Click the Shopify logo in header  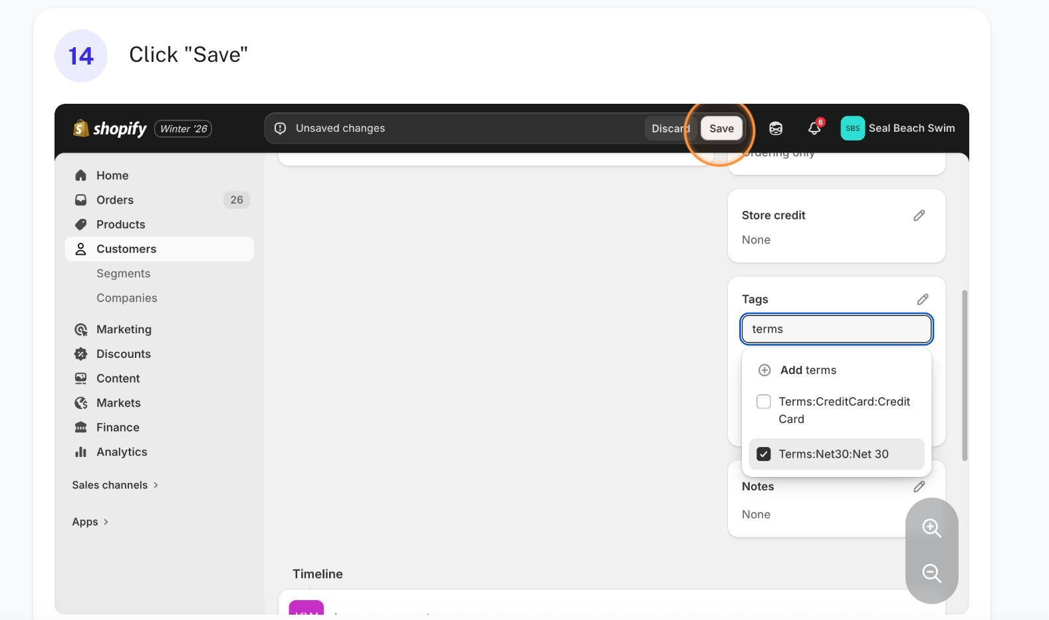pyautogui.click(x=110, y=128)
